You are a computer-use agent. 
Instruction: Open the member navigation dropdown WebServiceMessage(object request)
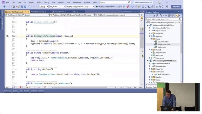tap(117, 15)
